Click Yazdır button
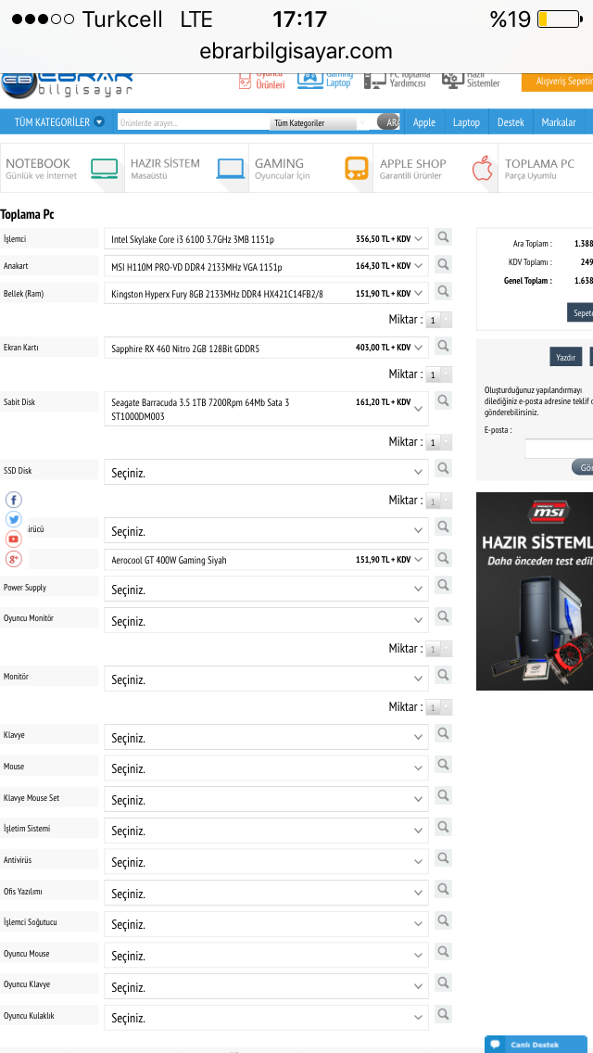 coord(565,357)
